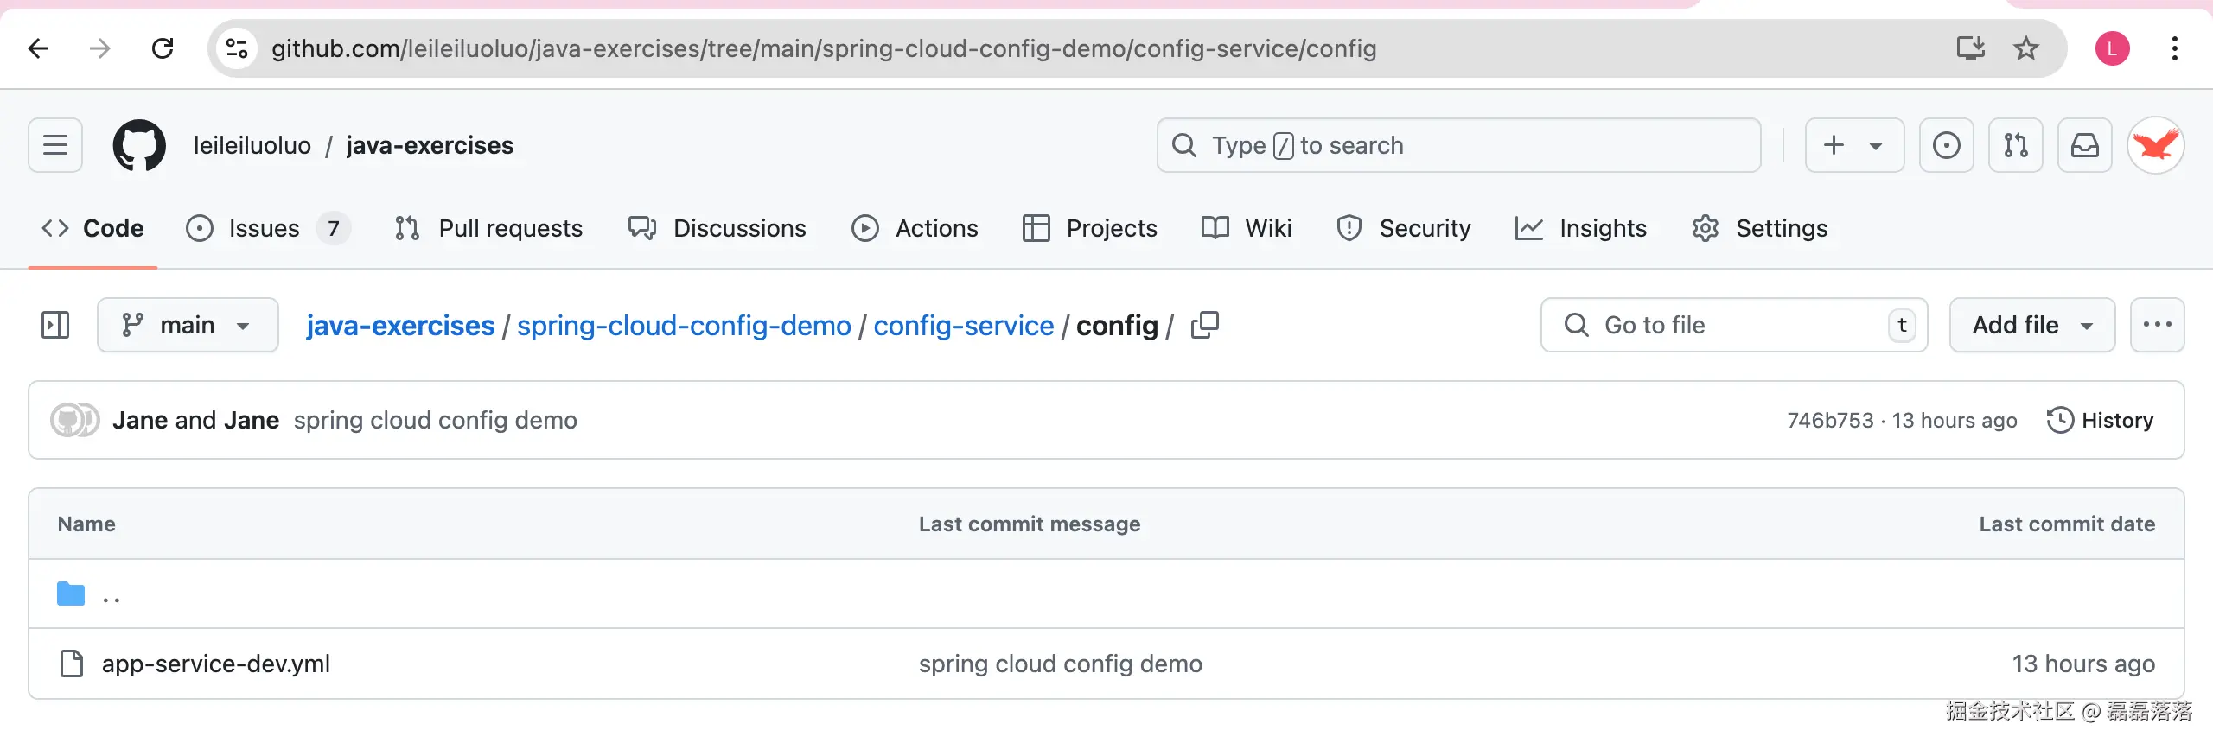Open the commit message in app-service-dev.yml row
This screenshot has width=2213, height=743.
[1060, 664]
